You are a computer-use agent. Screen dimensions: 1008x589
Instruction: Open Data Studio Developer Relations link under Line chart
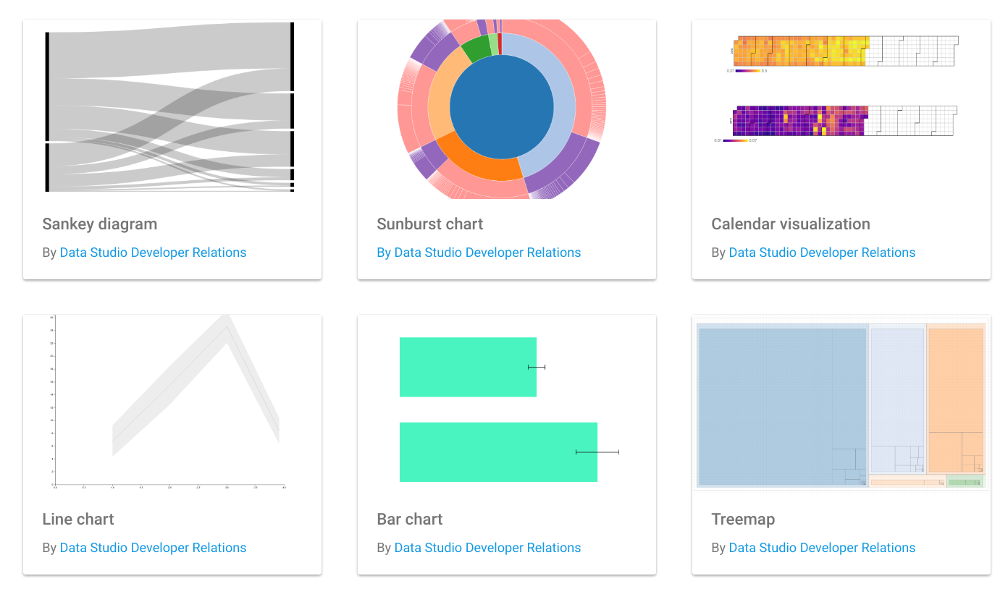click(153, 548)
